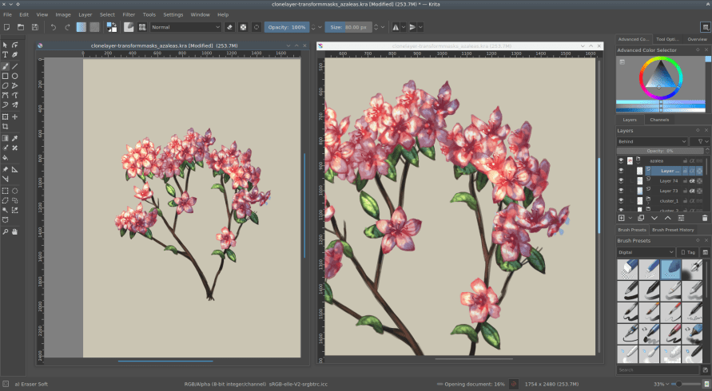Select the Ellipse shape tool
Viewport: 712px width, 391px height.
click(15, 76)
